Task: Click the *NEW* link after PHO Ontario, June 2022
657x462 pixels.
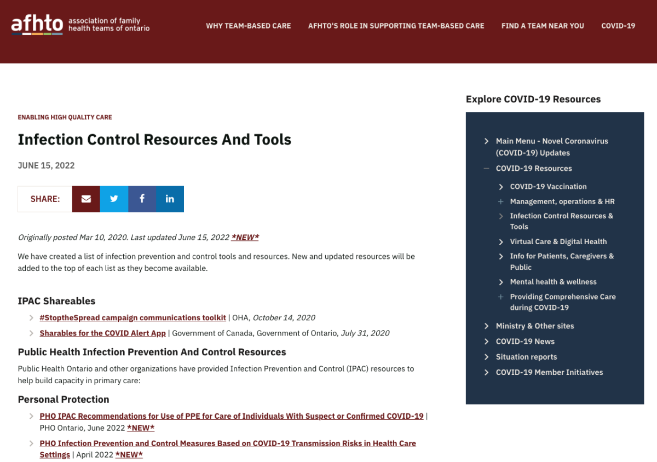Action: 141,428
